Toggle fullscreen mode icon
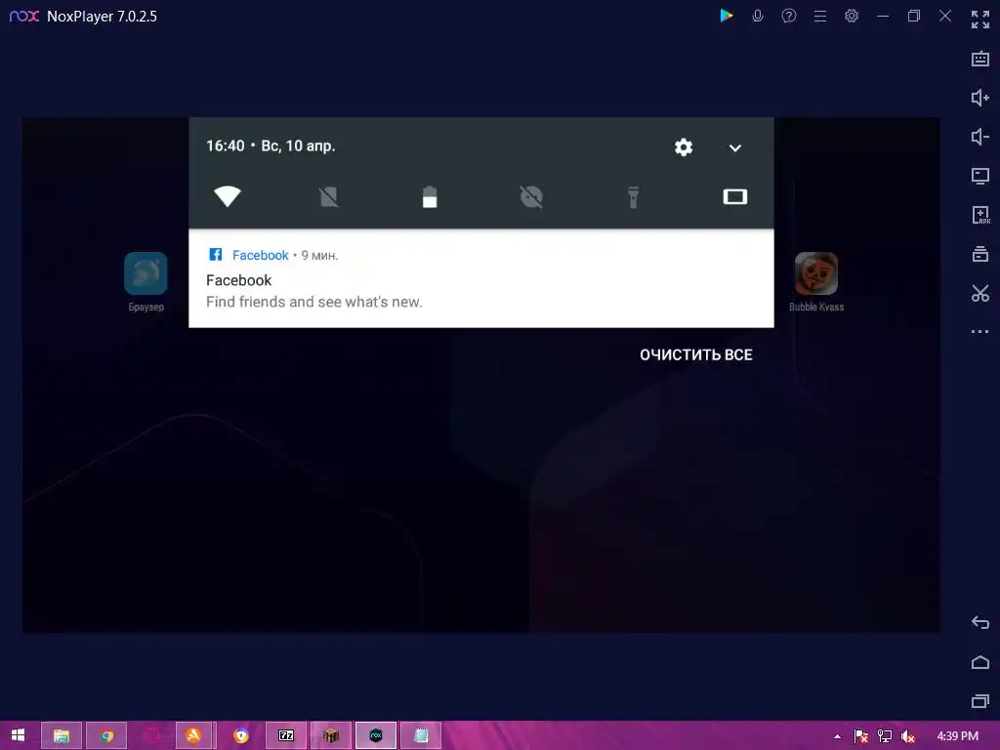Screen dimensions: 1000x750 980,20
